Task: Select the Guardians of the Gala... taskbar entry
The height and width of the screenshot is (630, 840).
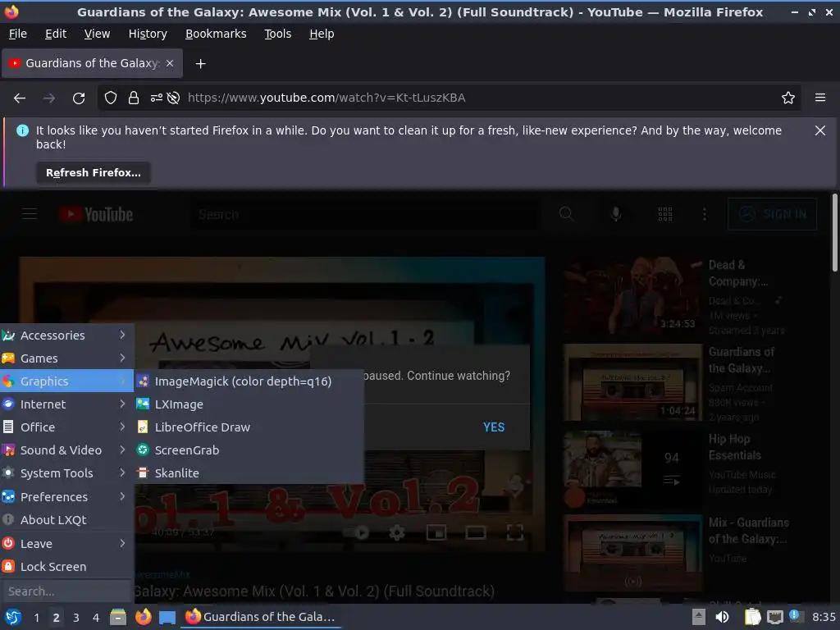Action: pos(261,617)
